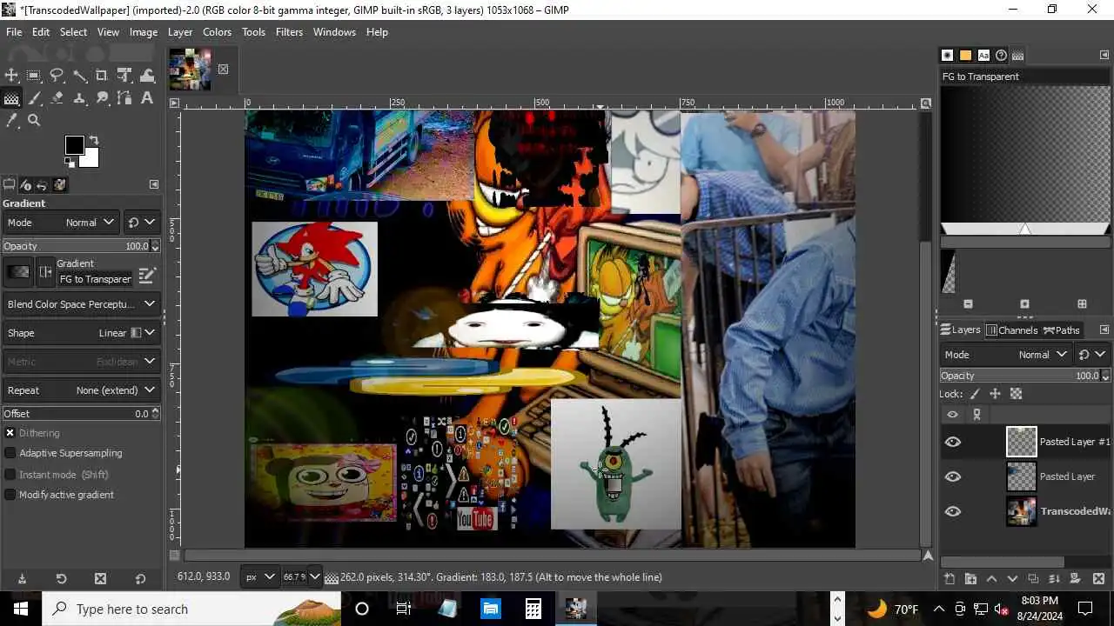Restore tool preset icon at bottom
The height and width of the screenshot is (626, 1114).
tap(61, 578)
